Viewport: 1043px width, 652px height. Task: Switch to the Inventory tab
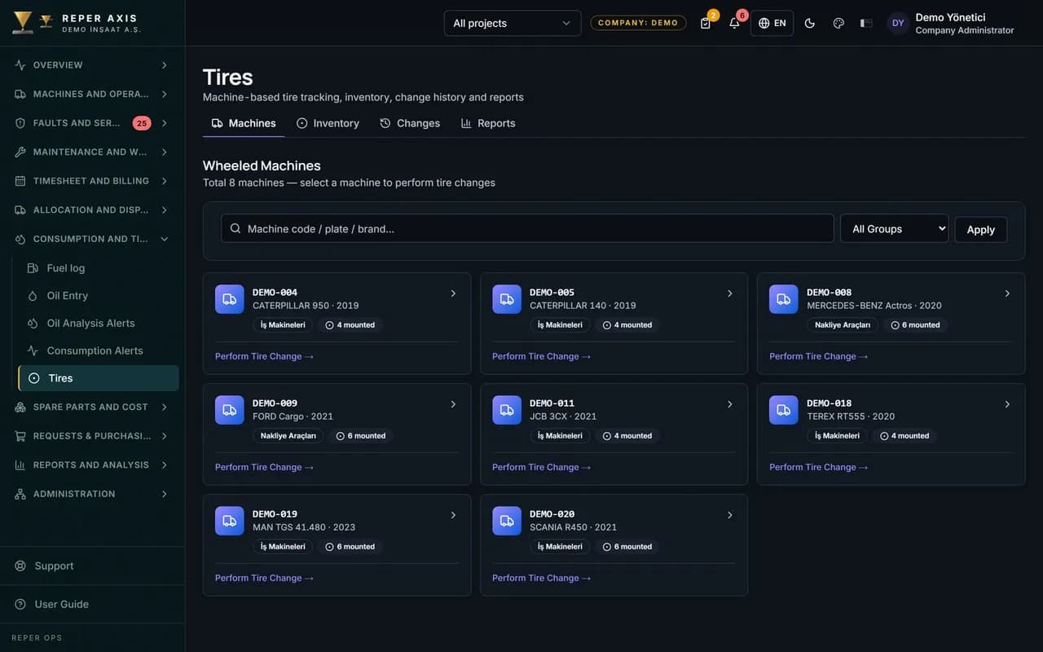328,123
